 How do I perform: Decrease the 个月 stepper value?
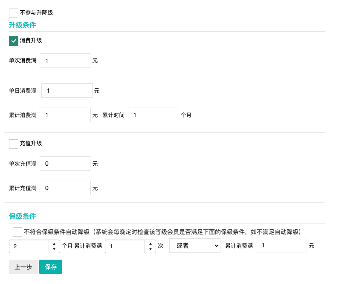coord(54,249)
